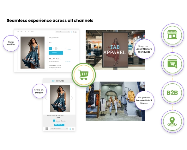Open the FAB Apparel store poster image
The image size is (187, 150).
(x=115, y=50)
